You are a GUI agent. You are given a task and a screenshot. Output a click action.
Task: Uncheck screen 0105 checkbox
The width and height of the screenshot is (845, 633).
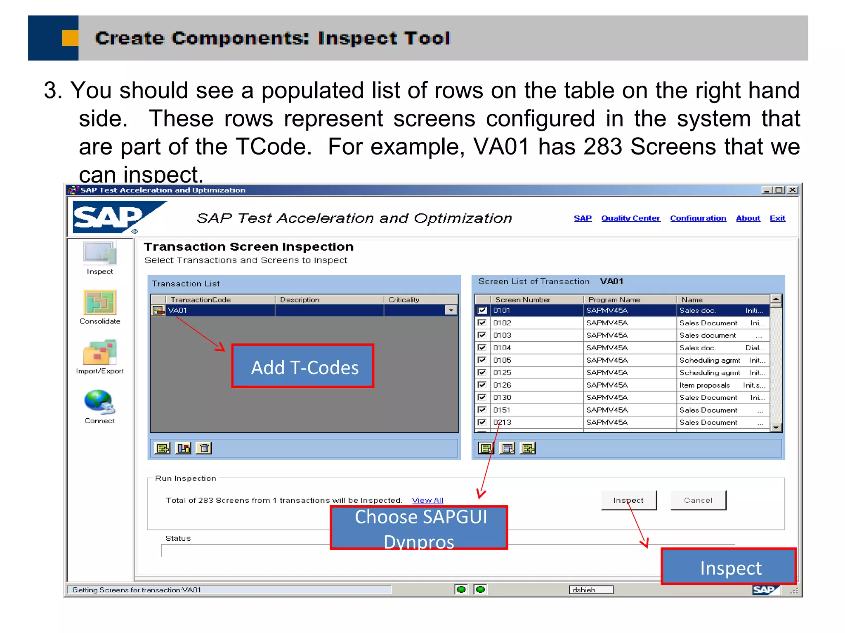pyautogui.click(x=482, y=360)
